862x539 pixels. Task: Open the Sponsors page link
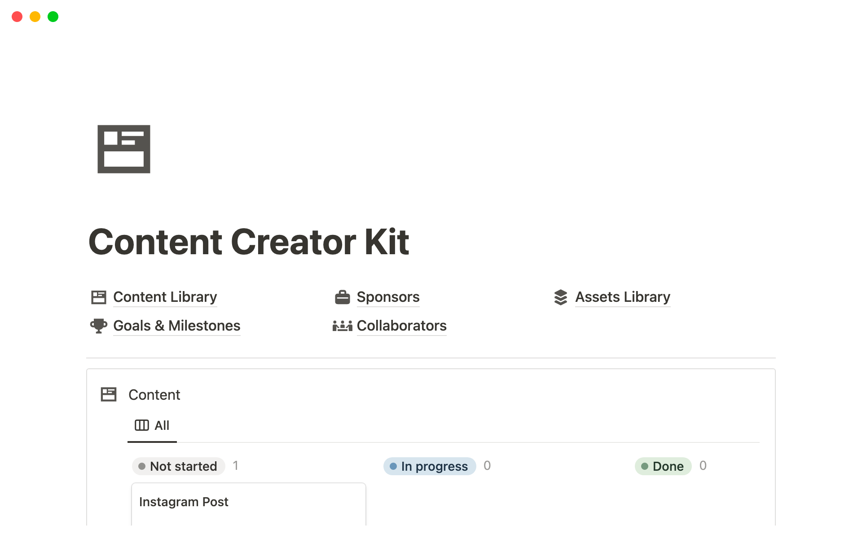[388, 297]
